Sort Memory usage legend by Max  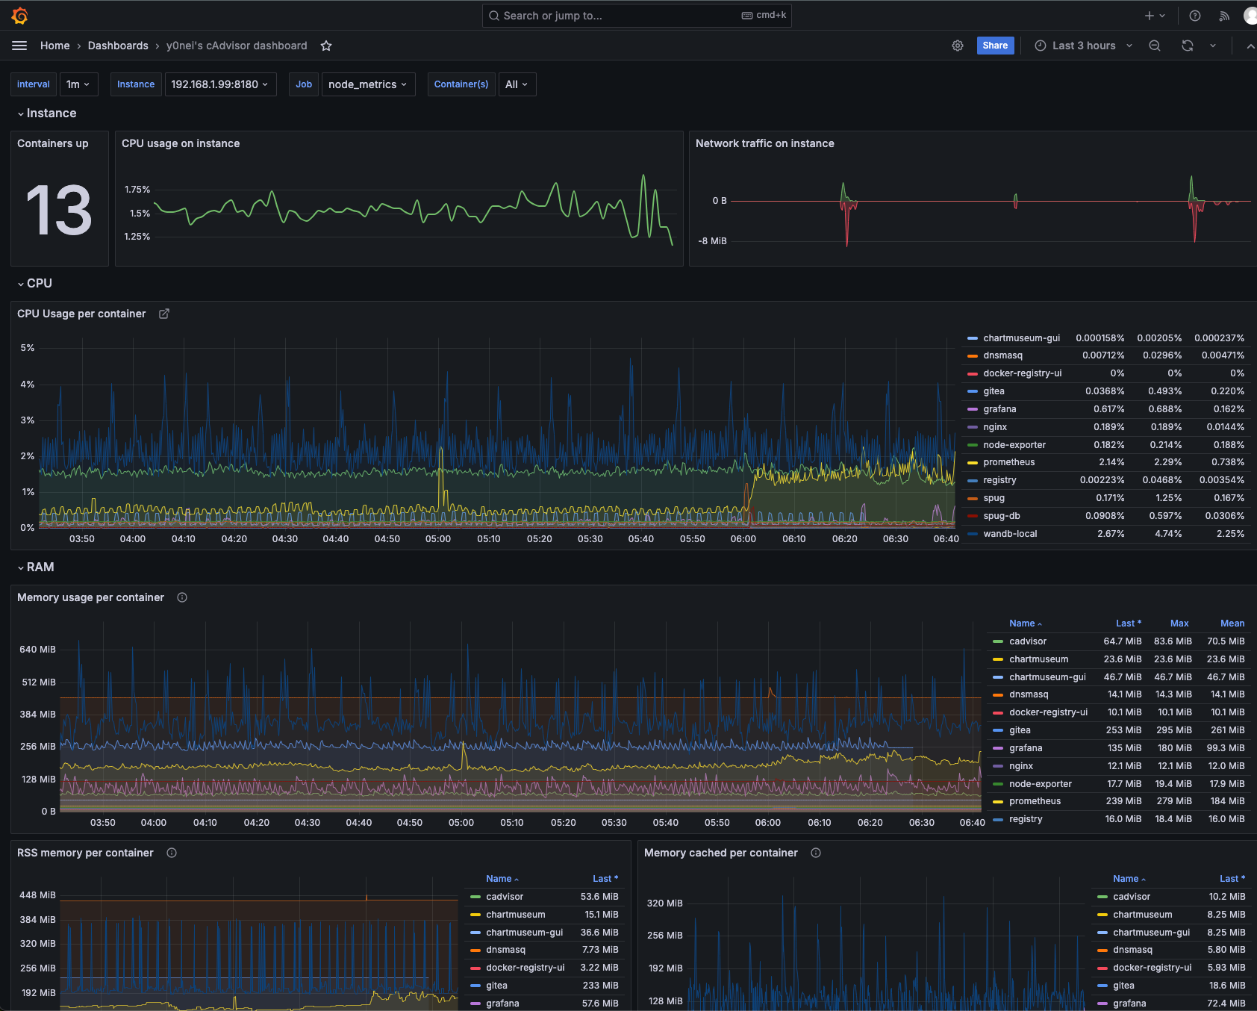[1179, 623]
